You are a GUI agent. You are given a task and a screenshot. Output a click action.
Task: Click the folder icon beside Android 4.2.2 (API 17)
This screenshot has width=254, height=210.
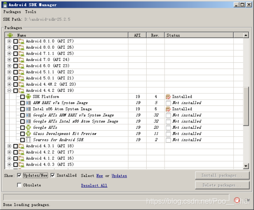coord(21,152)
